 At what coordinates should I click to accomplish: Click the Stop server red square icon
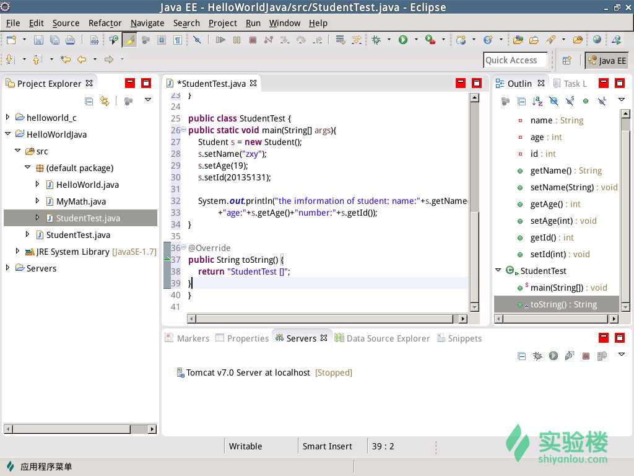(x=586, y=356)
